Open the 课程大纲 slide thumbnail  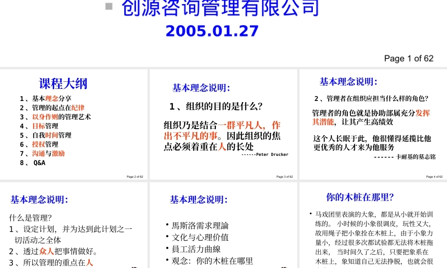[74, 124]
